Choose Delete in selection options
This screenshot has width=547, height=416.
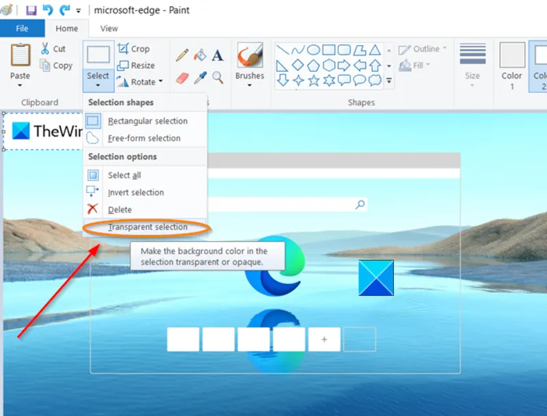tap(145, 210)
